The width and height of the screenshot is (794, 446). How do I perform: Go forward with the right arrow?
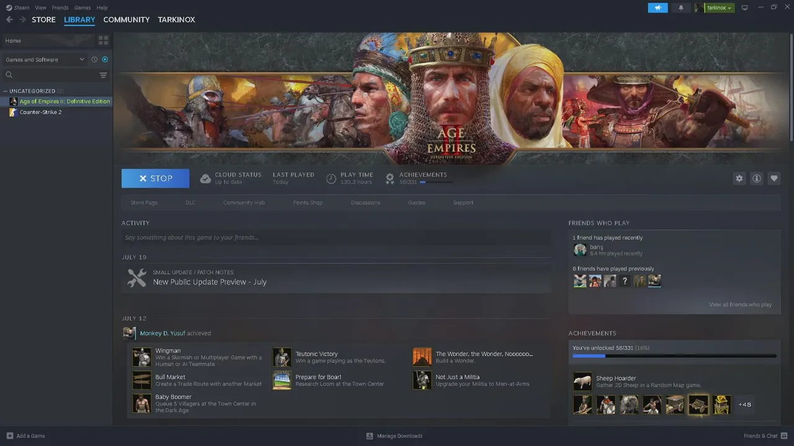(x=23, y=20)
